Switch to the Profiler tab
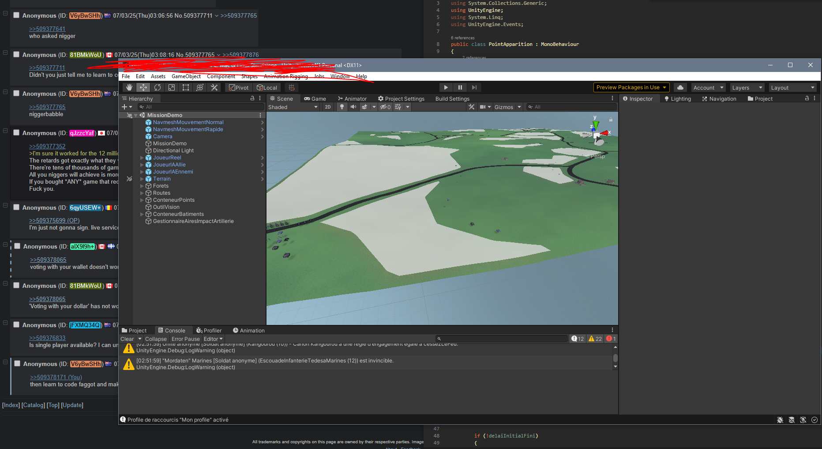 [x=209, y=330]
